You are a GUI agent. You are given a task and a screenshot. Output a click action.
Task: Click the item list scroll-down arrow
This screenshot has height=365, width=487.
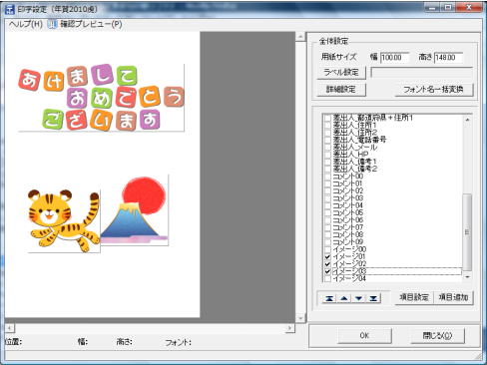tap(467, 276)
